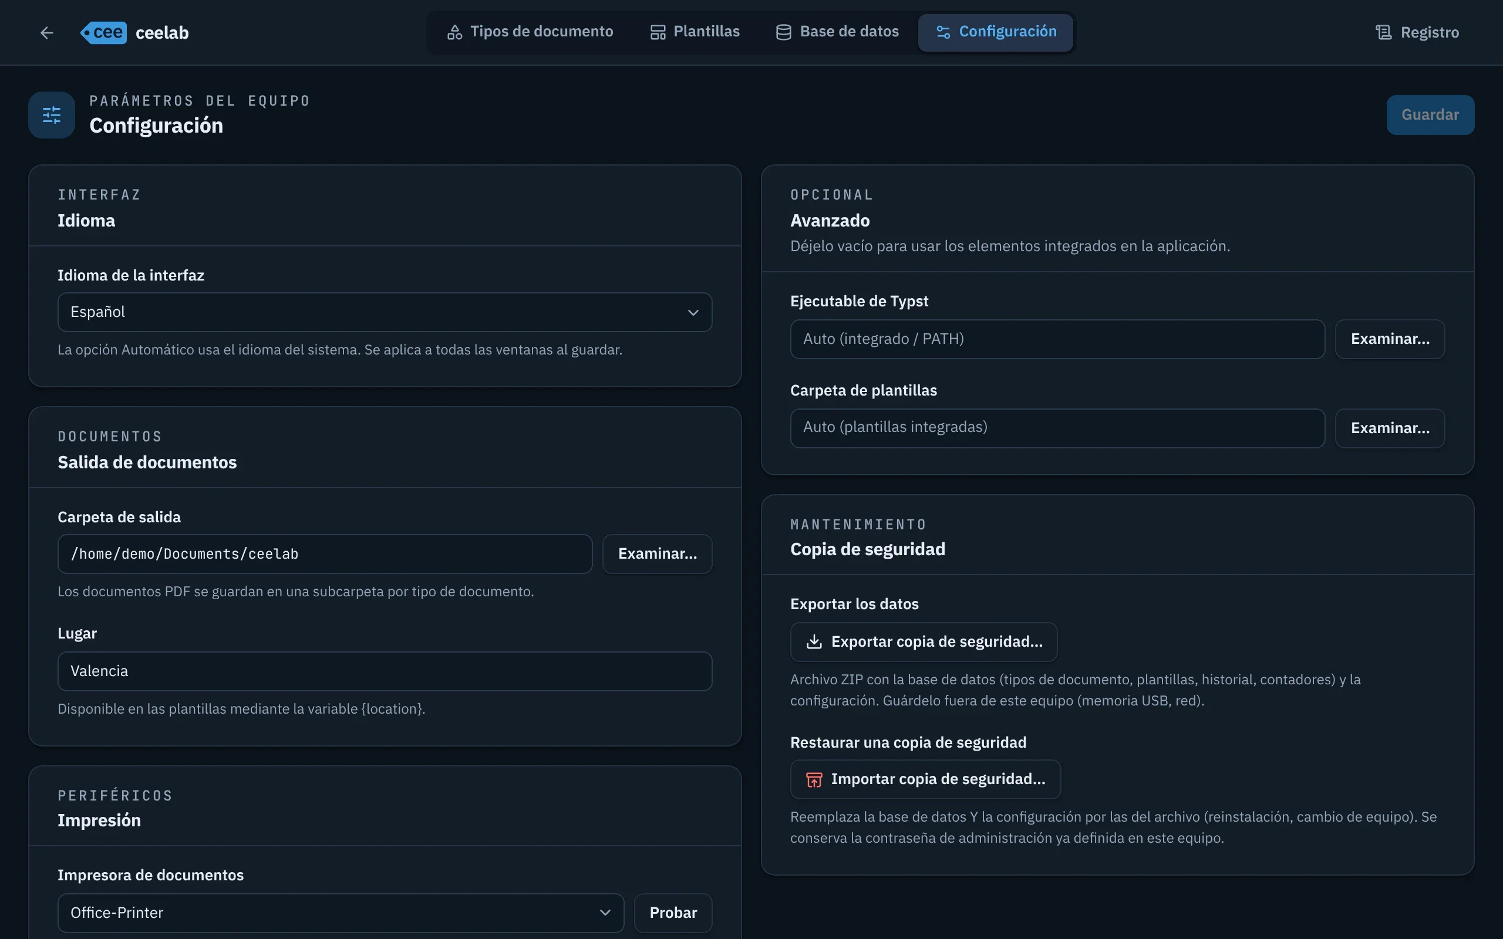1503x939 pixels.
Task: Open the Tipos de documento tab
Action: tap(530, 32)
